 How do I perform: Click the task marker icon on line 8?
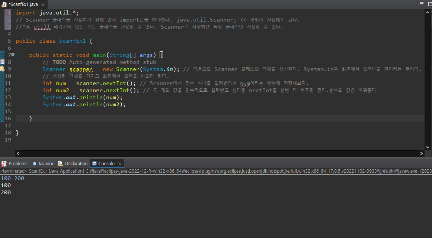tap(2, 62)
